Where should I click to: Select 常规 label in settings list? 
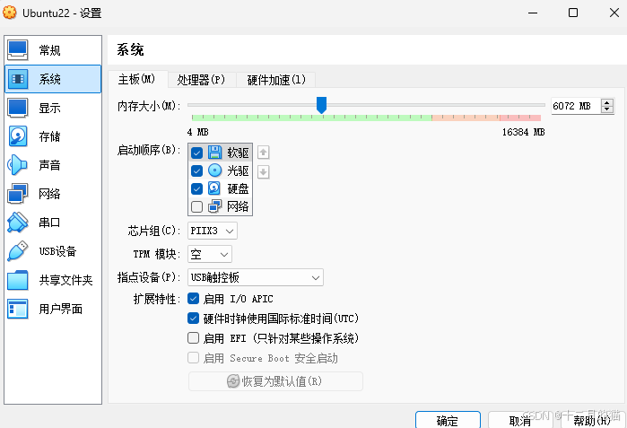49,50
